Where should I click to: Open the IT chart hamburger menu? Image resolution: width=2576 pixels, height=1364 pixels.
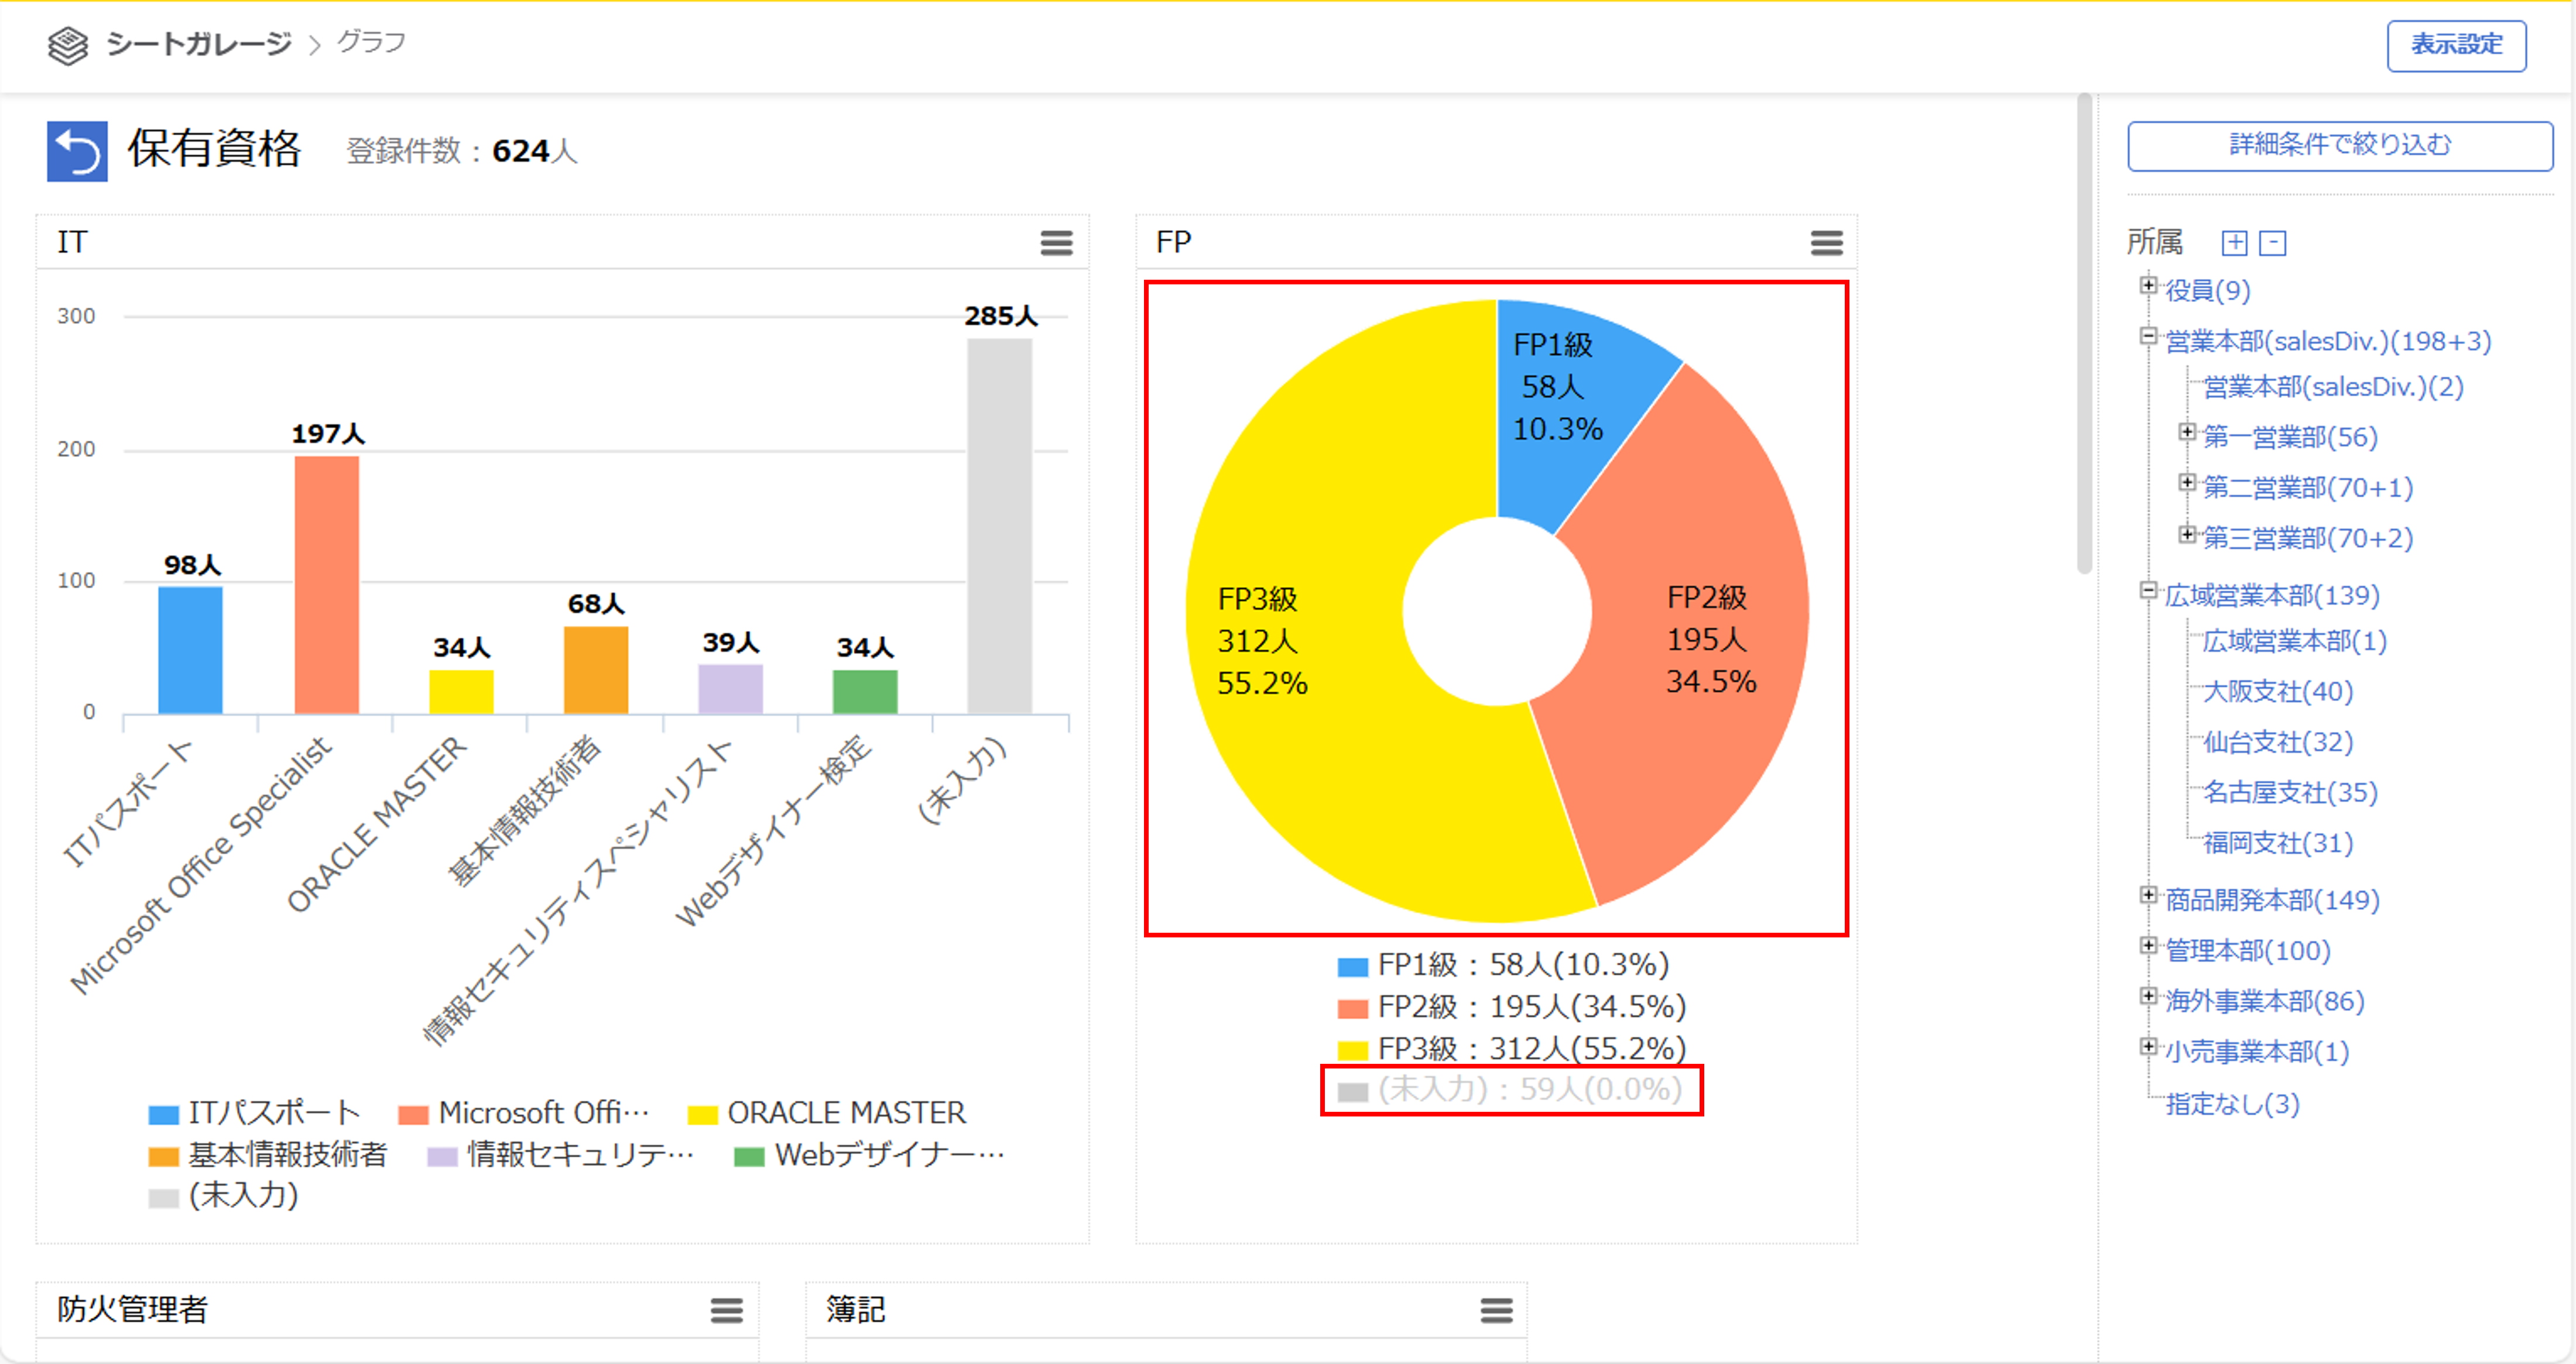tap(1056, 243)
